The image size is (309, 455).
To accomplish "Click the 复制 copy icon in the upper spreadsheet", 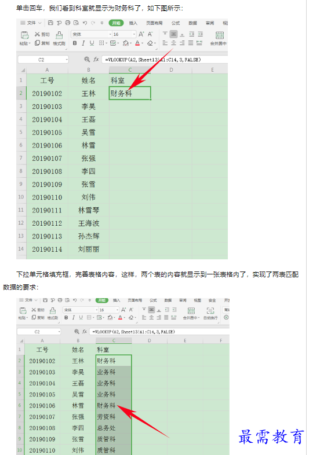I will 37,43.
